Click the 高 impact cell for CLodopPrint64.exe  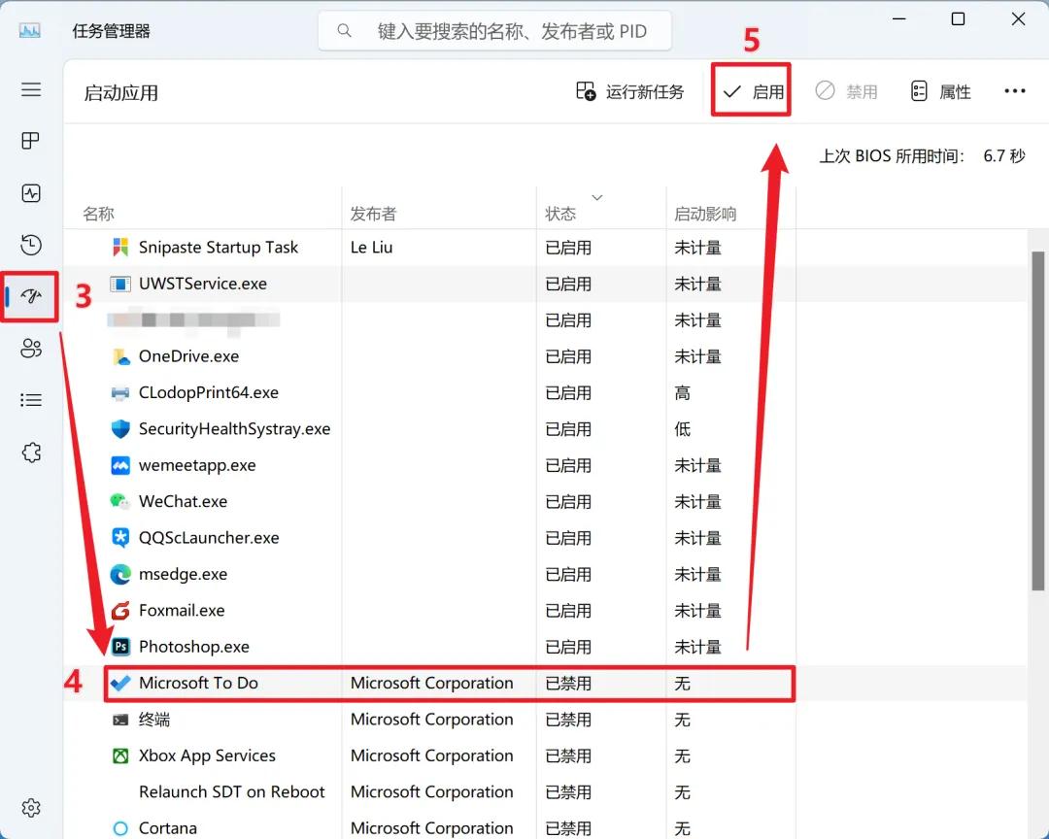[683, 392]
